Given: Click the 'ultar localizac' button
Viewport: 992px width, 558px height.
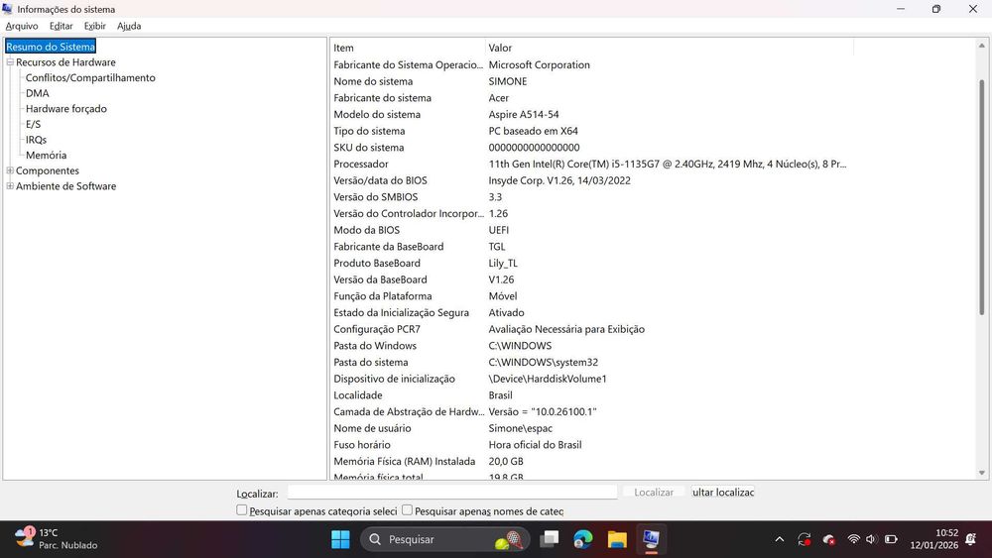Looking at the screenshot, I should (723, 492).
